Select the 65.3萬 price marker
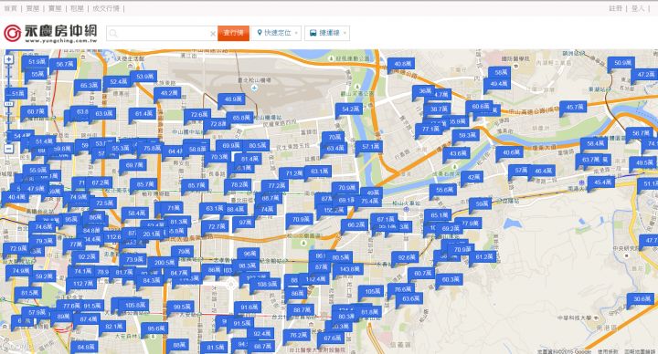Screen dimensions: 658x354 click(89, 86)
